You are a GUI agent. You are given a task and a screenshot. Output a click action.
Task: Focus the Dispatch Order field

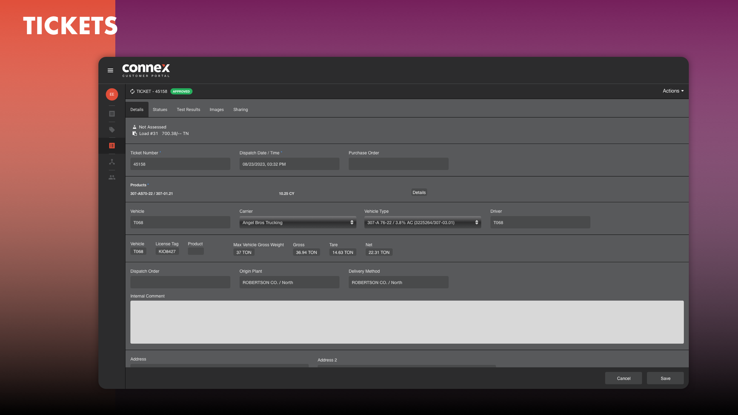click(180, 282)
